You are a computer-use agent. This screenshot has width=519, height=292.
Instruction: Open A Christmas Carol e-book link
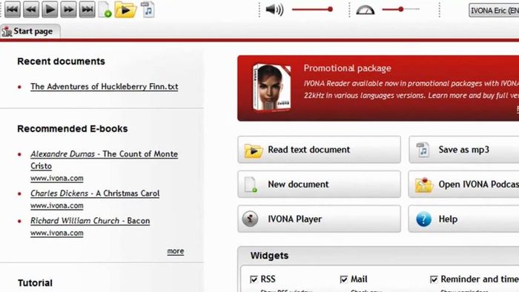(x=95, y=193)
